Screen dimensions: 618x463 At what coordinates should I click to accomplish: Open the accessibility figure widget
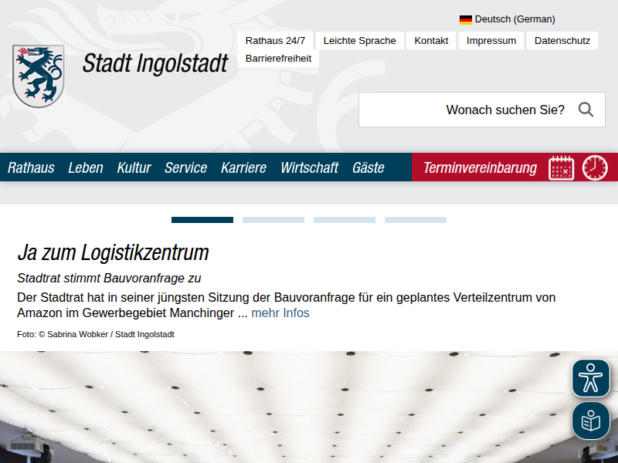[591, 378]
